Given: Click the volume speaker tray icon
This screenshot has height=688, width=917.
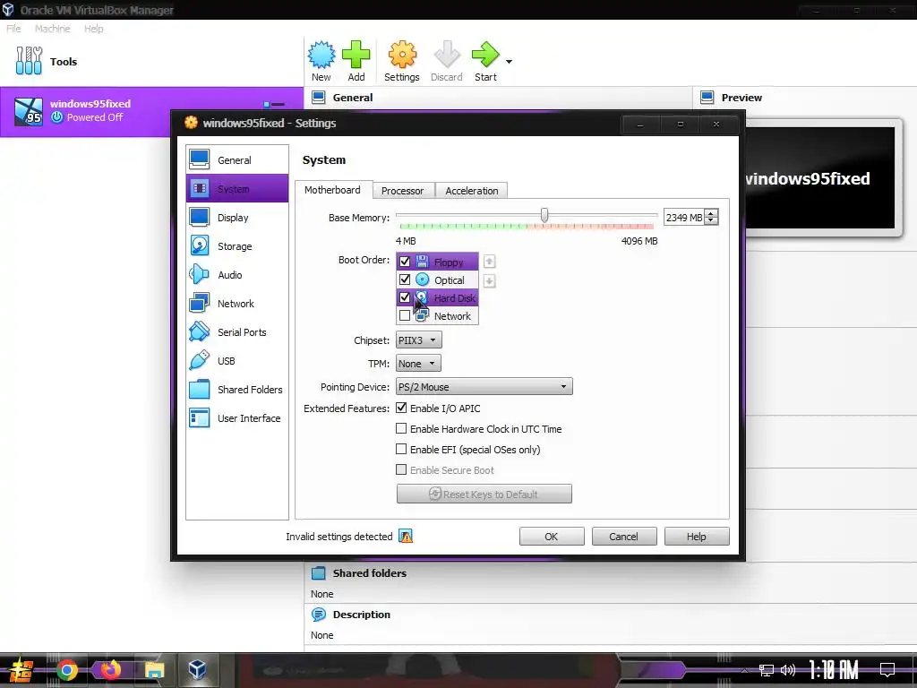Looking at the screenshot, I should [788, 670].
